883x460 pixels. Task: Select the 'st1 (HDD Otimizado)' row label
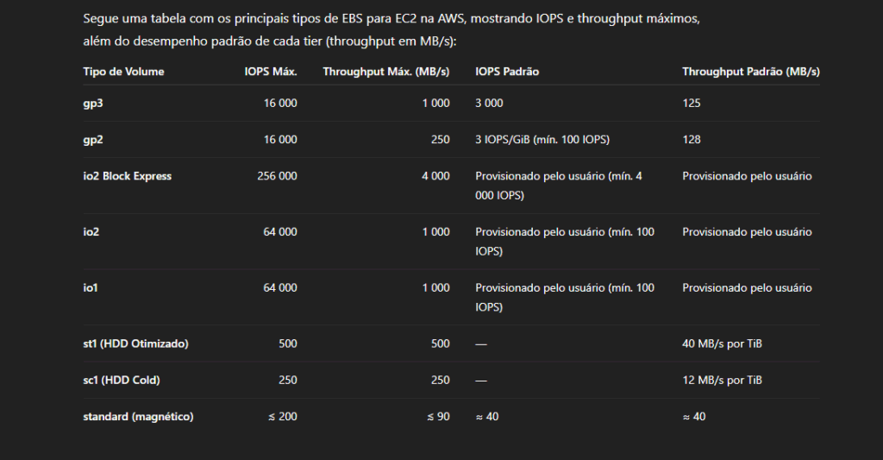(135, 343)
